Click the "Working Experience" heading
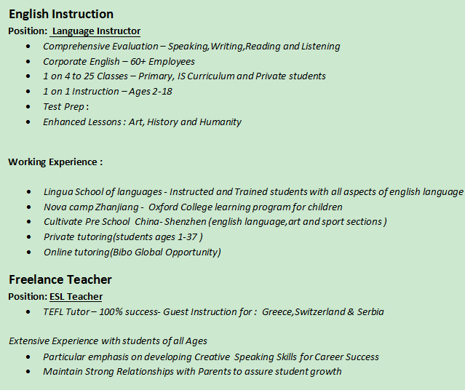Image resolution: width=465 pixels, height=390 pixels. pos(55,162)
